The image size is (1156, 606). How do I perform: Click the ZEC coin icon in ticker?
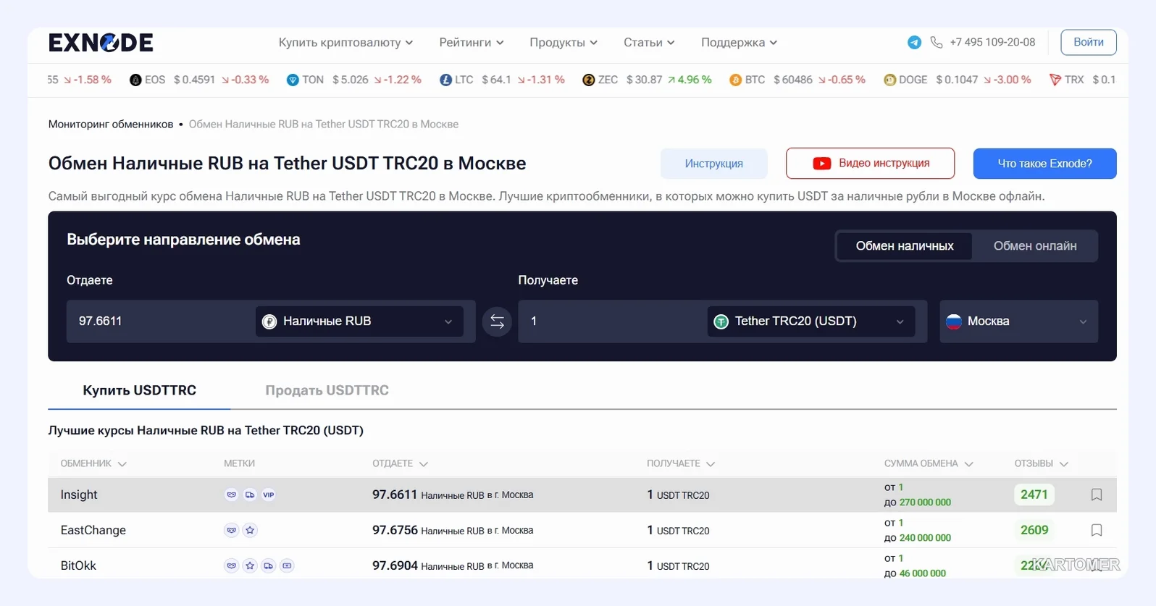coord(588,80)
